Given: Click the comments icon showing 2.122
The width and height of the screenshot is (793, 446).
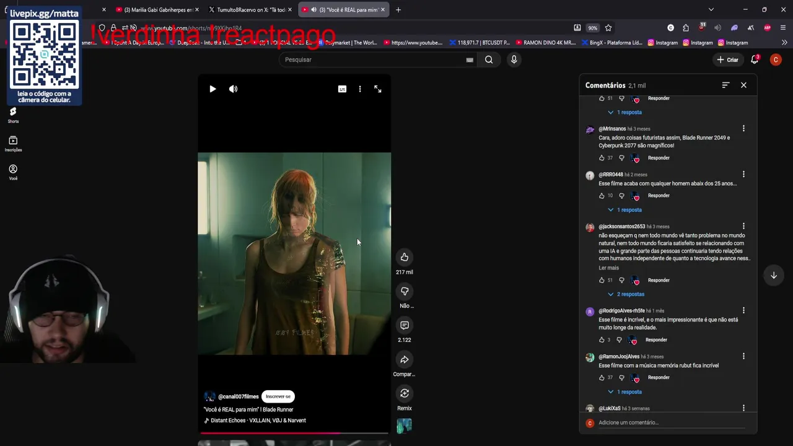Looking at the screenshot, I should (x=405, y=325).
